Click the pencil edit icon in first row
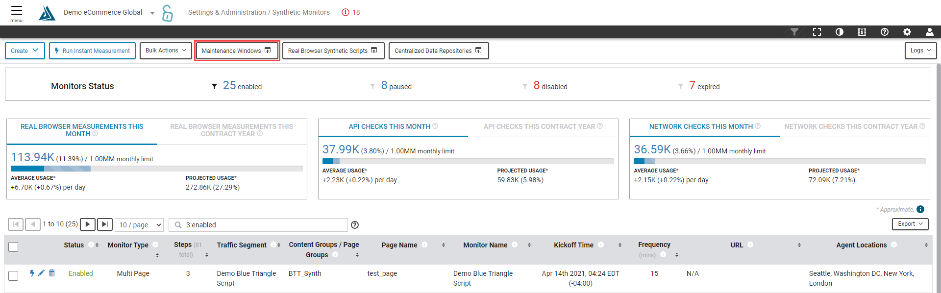This screenshot has width=941, height=293. point(41,273)
